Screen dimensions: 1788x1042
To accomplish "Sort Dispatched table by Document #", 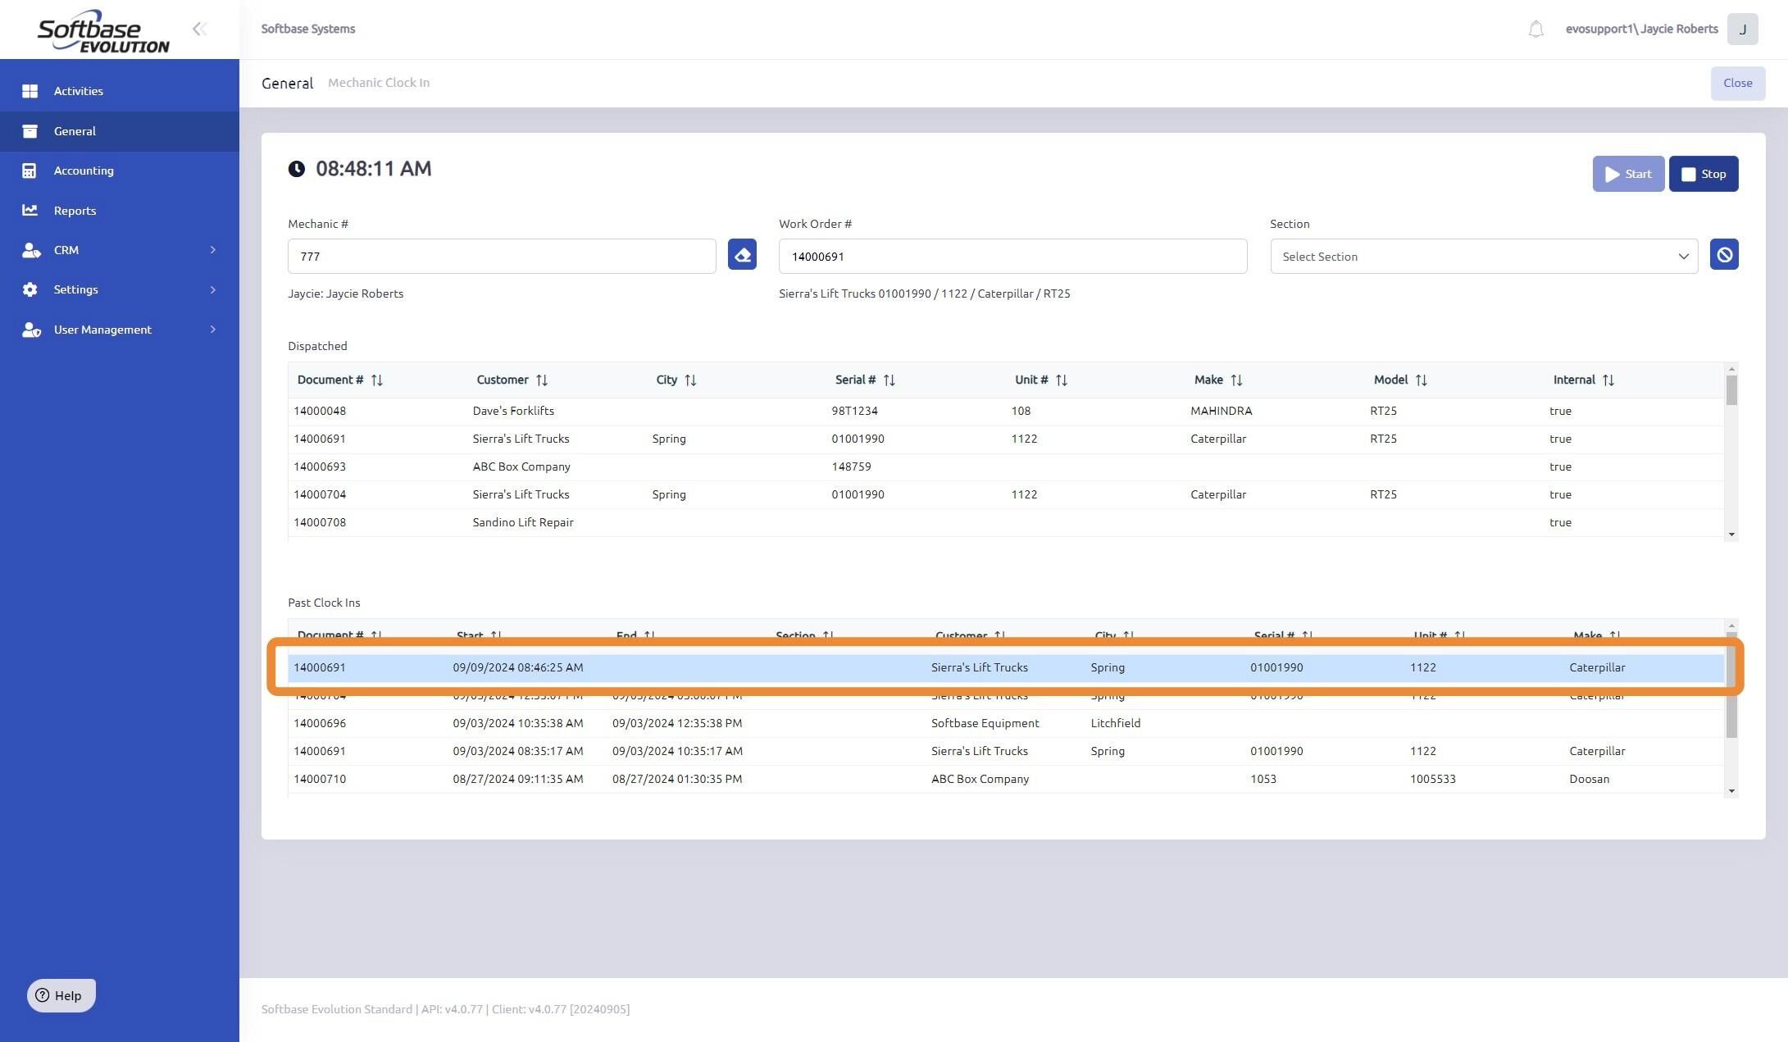I will click(376, 380).
